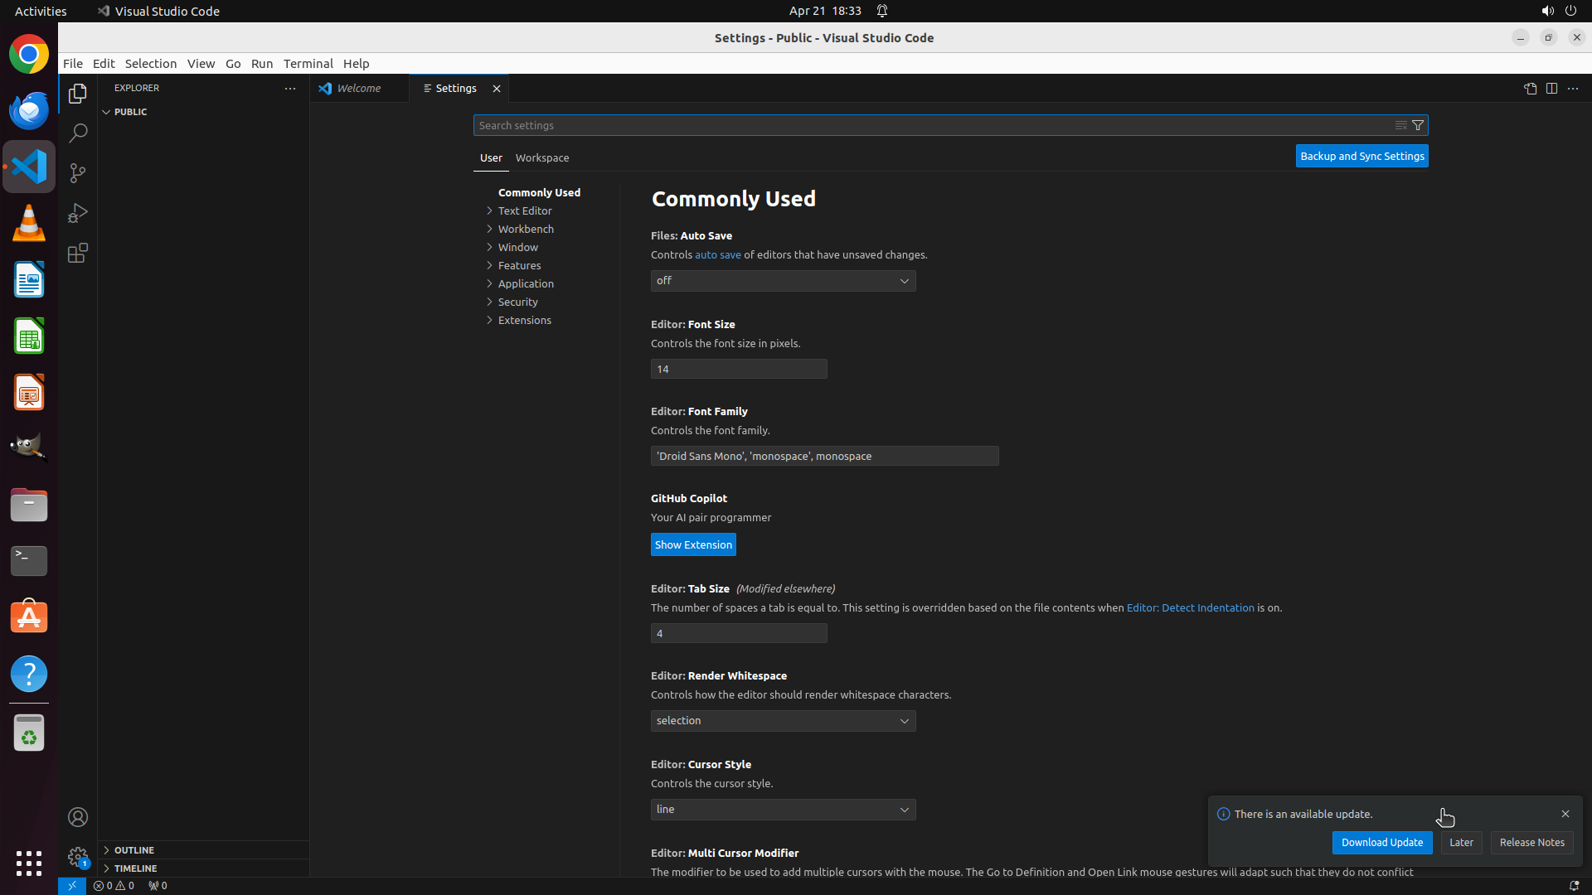Open Run and Debug view
This screenshot has width=1592, height=895.
coord(78,213)
